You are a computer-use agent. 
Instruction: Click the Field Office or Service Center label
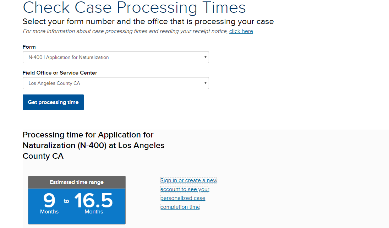click(60, 73)
